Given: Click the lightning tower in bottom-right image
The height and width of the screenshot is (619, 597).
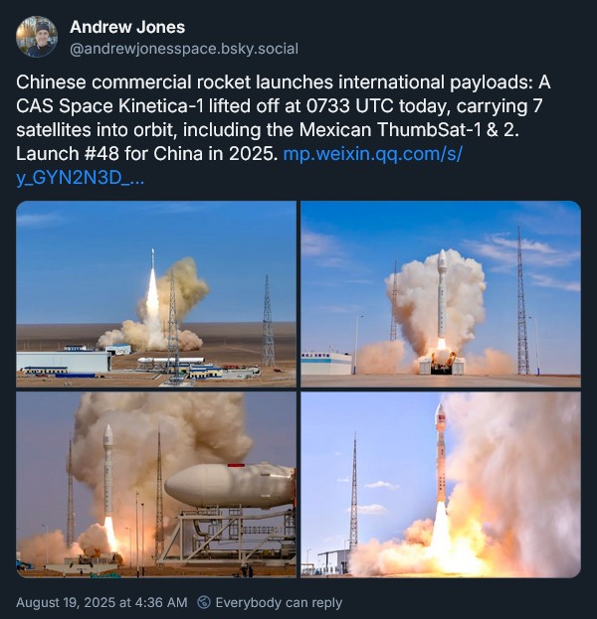Looking at the screenshot, I should [x=354, y=492].
